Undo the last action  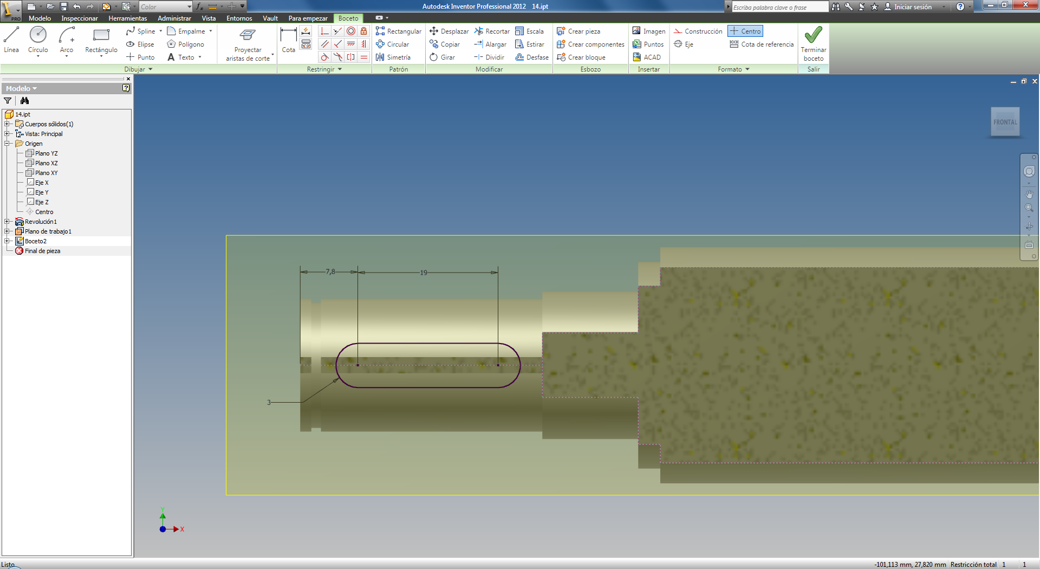point(76,7)
